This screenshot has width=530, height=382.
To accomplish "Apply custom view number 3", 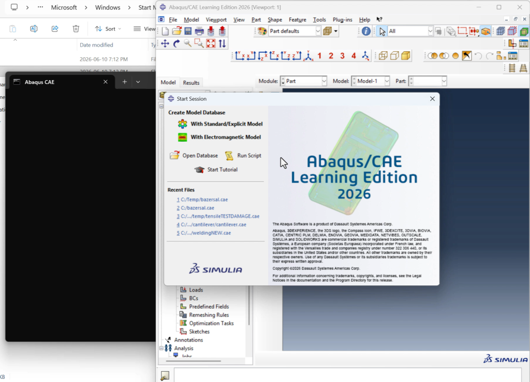I will (343, 56).
